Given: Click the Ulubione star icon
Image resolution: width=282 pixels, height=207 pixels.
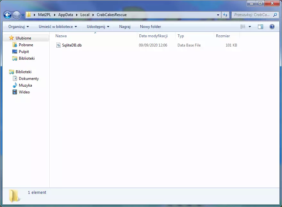Looking at the screenshot, I should pyautogui.click(x=11, y=38).
